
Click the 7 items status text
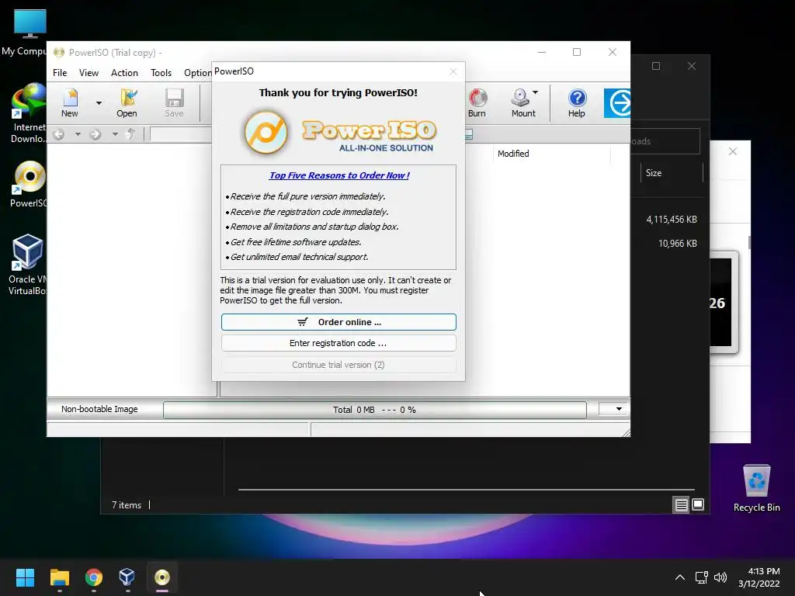pos(127,505)
